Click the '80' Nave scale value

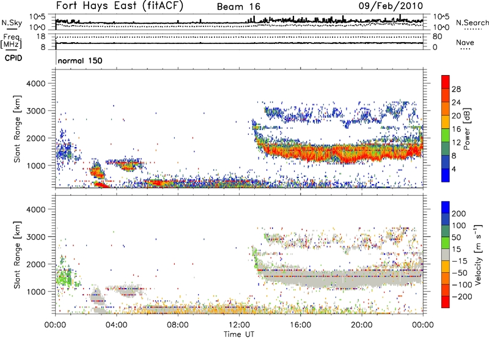coord(437,37)
